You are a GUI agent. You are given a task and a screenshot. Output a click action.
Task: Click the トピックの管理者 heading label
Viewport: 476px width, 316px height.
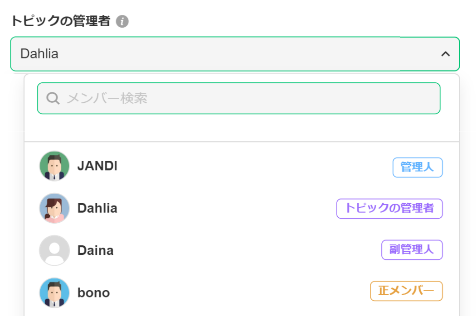click(x=61, y=21)
